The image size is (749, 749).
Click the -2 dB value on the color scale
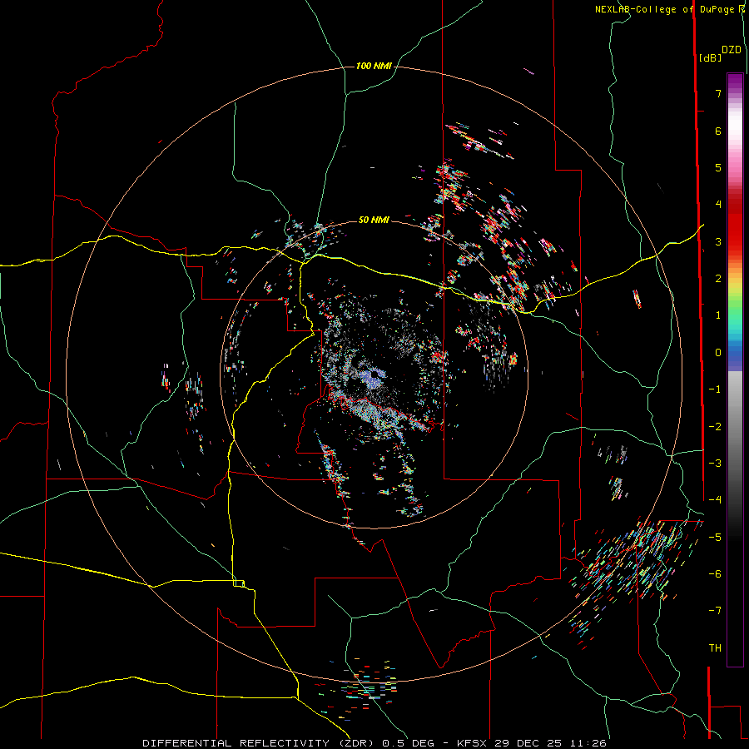pyautogui.click(x=715, y=427)
